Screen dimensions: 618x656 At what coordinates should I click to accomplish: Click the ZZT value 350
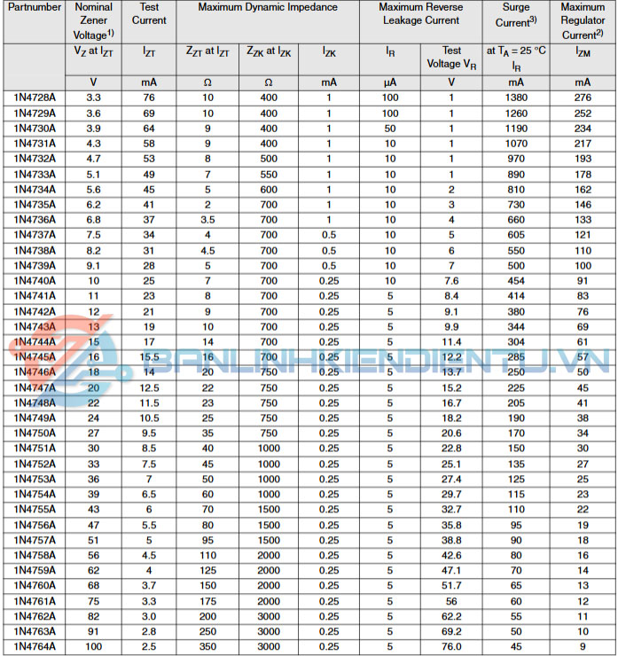(x=207, y=646)
